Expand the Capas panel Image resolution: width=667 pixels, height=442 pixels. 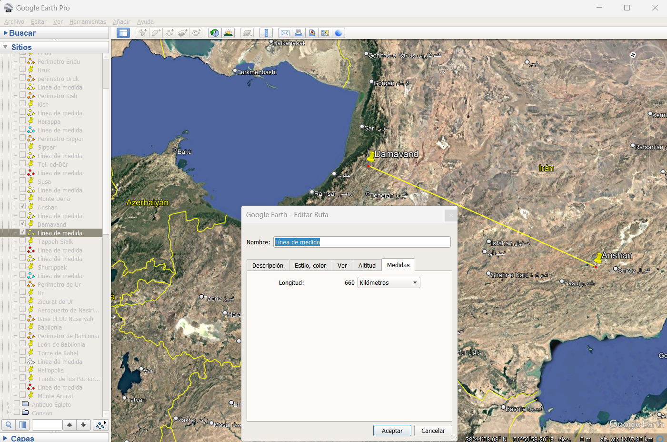tap(6, 438)
